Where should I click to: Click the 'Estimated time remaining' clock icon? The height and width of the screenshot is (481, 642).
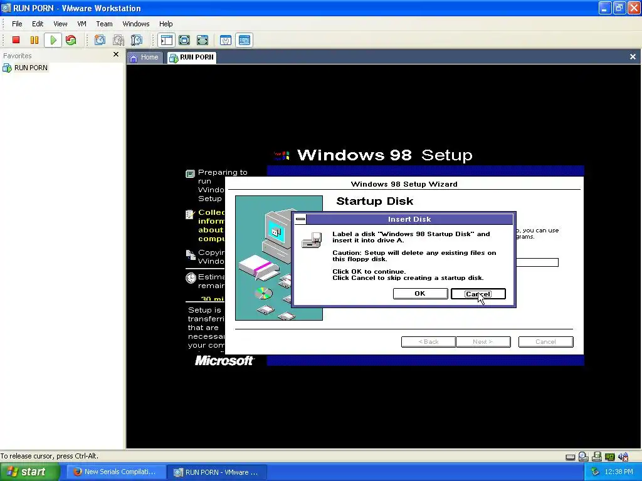pyautogui.click(x=191, y=278)
